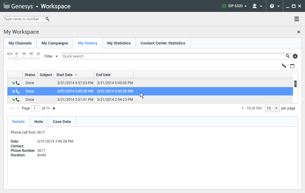Close the My Workspace panel
This screenshot has height=193, width=305.
(298, 32)
